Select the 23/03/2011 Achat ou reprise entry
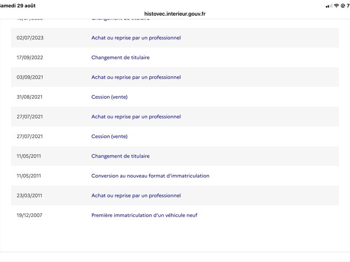Image resolution: width=350 pixels, height=262 pixels. coord(175,195)
